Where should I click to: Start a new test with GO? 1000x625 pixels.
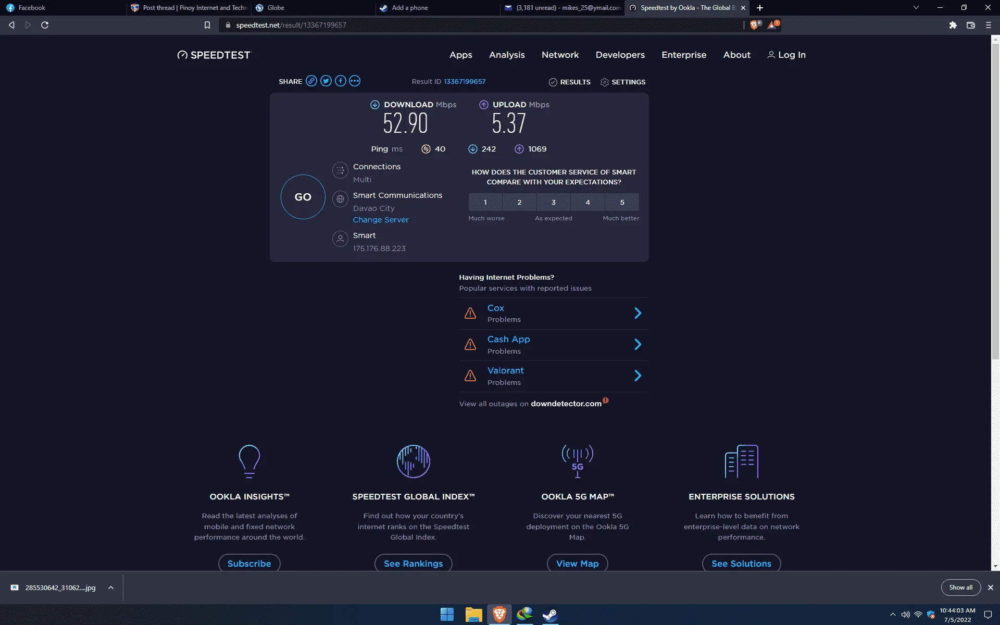[303, 197]
